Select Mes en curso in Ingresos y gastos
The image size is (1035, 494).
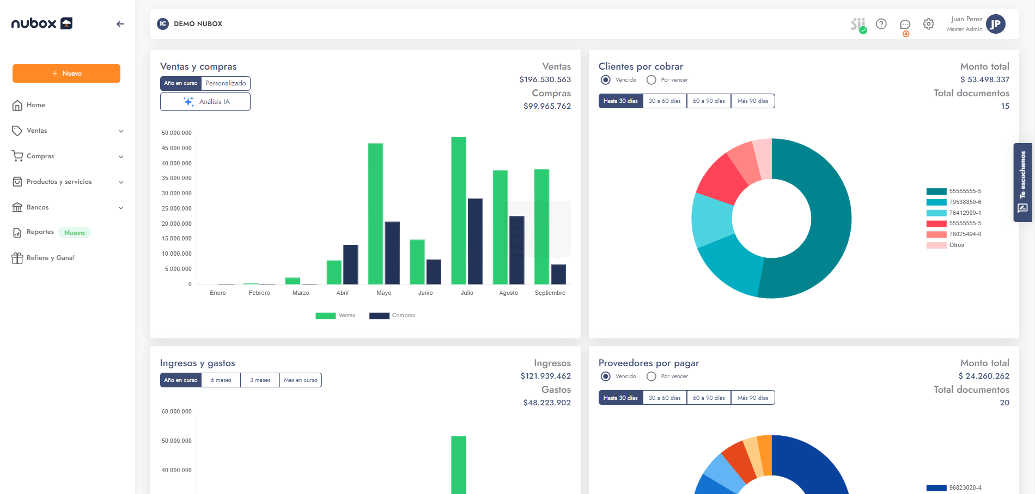click(x=301, y=380)
